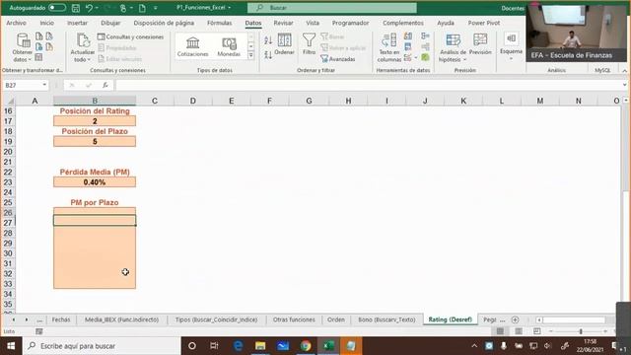This screenshot has width=631, height=355.
Task: Open the Actualizar todo dropdown
Action: 83,48
